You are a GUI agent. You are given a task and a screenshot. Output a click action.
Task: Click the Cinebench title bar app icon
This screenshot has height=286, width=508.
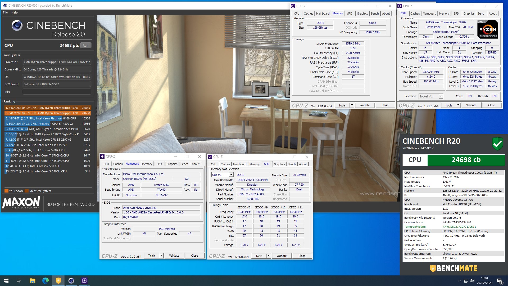(x=5, y=5)
